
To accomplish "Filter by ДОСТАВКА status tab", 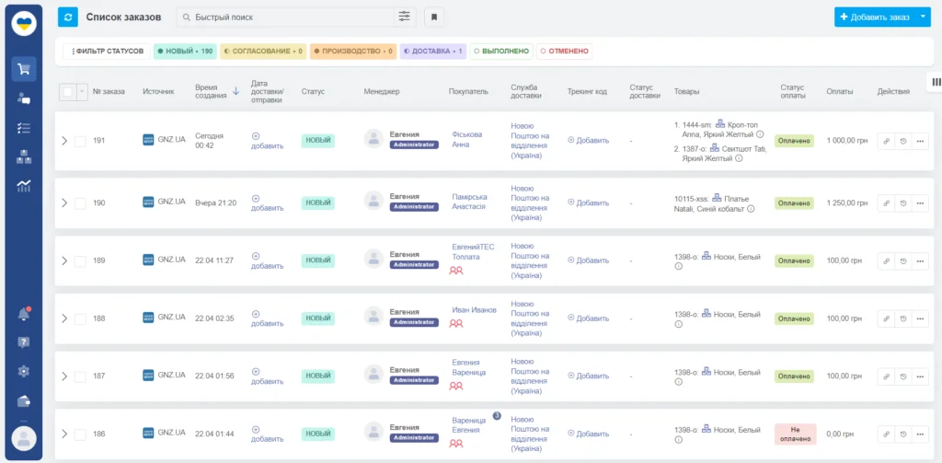I will tap(433, 52).
